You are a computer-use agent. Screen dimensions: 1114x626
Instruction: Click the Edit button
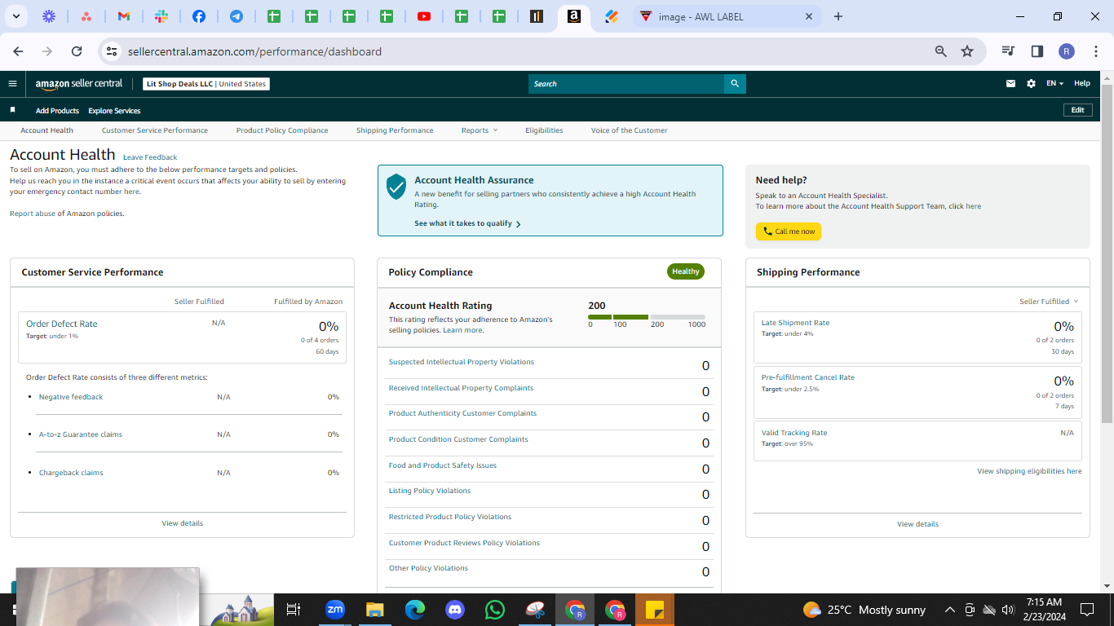point(1077,110)
